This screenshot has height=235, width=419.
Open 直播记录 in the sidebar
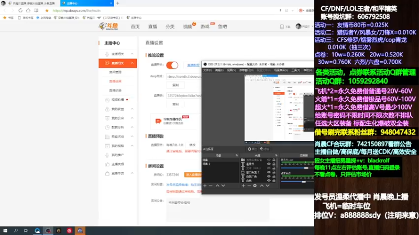click(115, 90)
